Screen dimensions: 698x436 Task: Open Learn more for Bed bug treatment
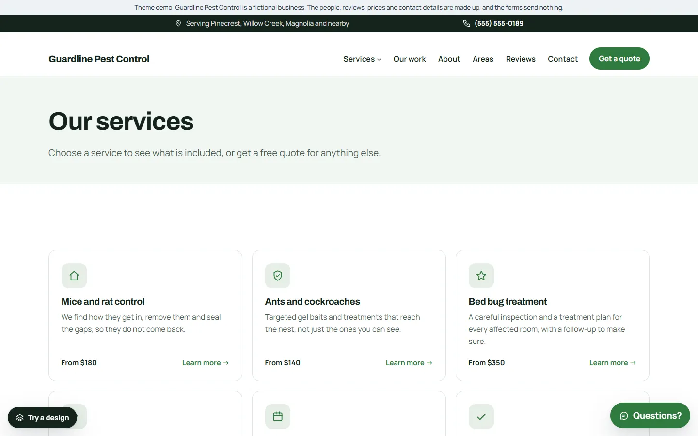(x=613, y=363)
